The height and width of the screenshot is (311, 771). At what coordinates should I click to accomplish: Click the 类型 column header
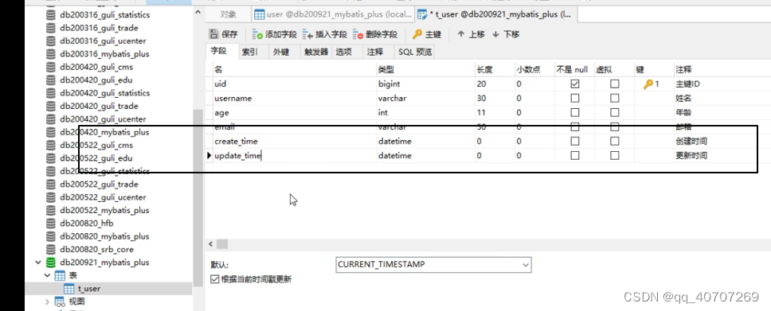tap(425, 70)
